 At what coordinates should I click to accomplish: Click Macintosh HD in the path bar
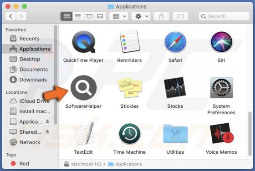tap(83, 164)
